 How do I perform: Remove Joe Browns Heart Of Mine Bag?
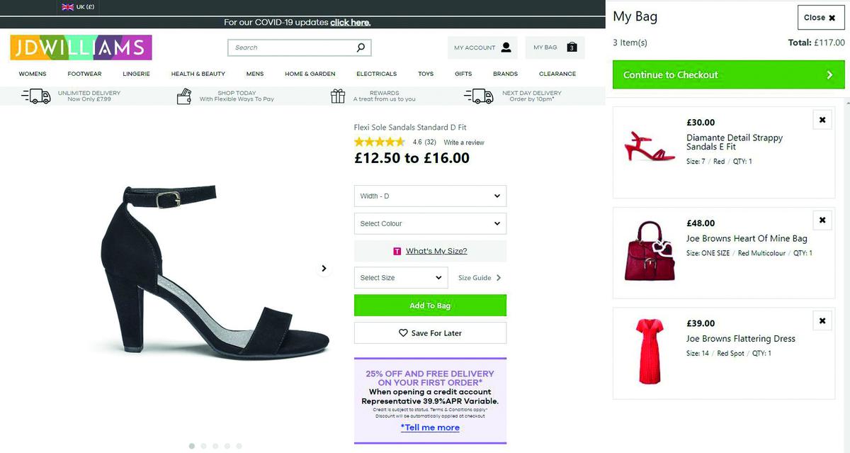(822, 220)
